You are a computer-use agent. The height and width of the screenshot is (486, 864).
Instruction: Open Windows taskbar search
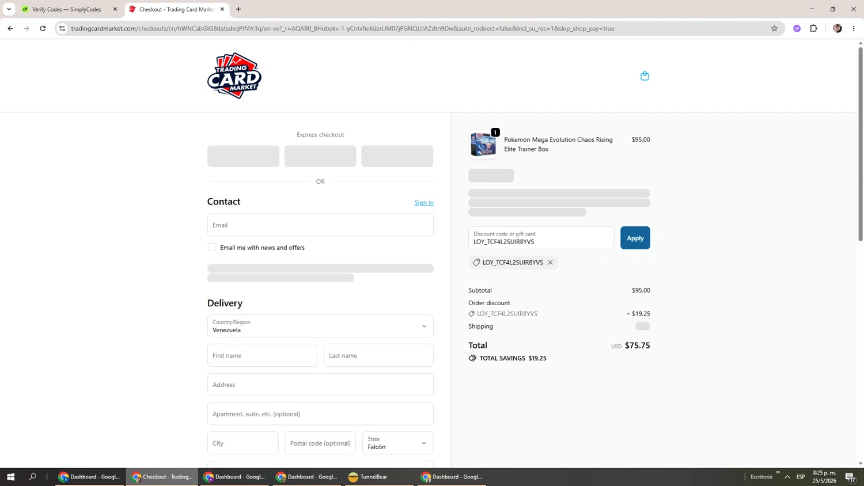pos(33,477)
